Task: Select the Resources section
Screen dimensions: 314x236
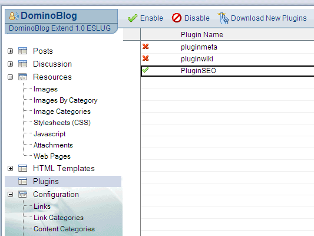Action: click(x=52, y=77)
